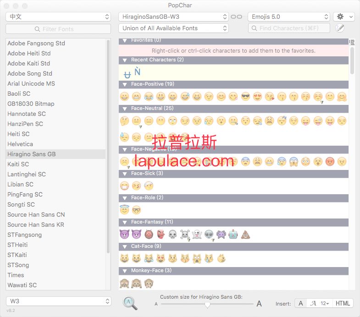
Task: Select the red goblin mask emoji
Action: click(161, 235)
